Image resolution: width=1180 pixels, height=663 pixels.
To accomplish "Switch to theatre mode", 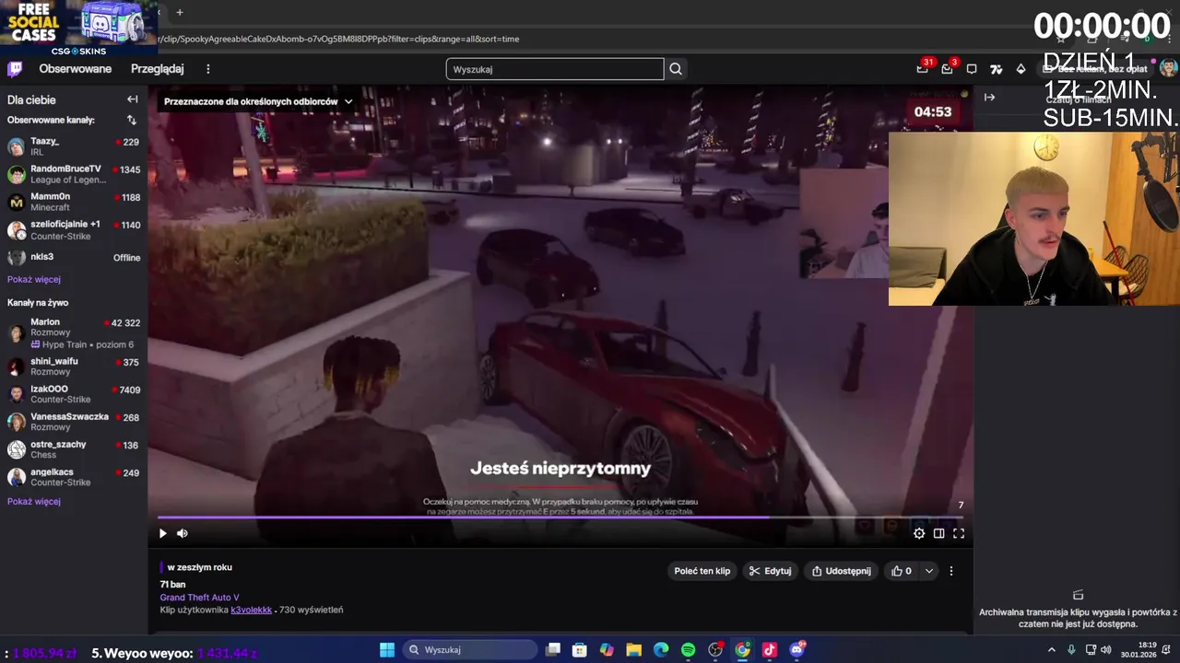I will (x=938, y=533).
